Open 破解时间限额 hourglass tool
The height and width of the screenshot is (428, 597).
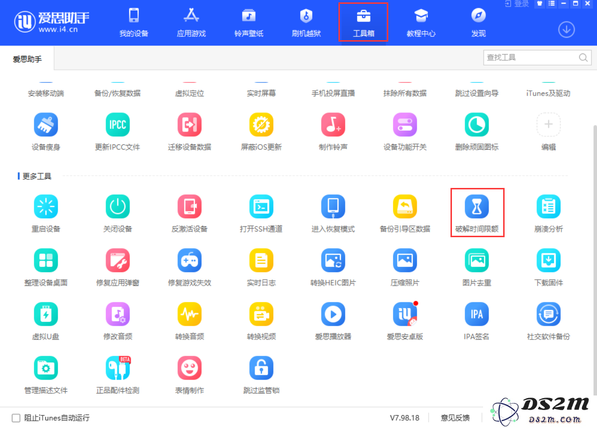477,207
